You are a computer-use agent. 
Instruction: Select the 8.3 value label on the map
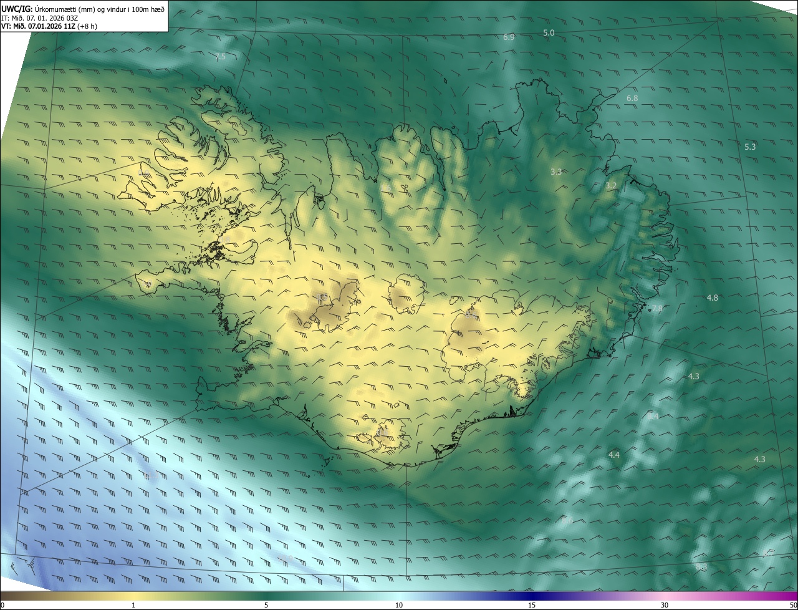[x=701, y=566]
